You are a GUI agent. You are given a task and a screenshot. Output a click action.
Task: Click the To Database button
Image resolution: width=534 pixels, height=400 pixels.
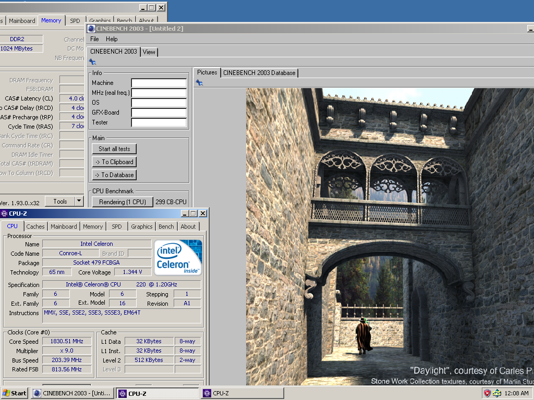114,175
